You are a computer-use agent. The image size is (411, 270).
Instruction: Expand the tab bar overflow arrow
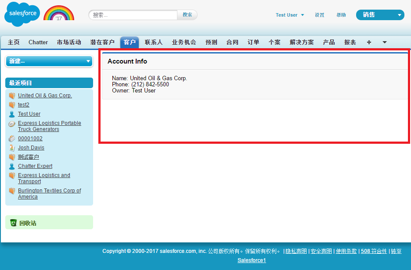(x=385, y=42)
